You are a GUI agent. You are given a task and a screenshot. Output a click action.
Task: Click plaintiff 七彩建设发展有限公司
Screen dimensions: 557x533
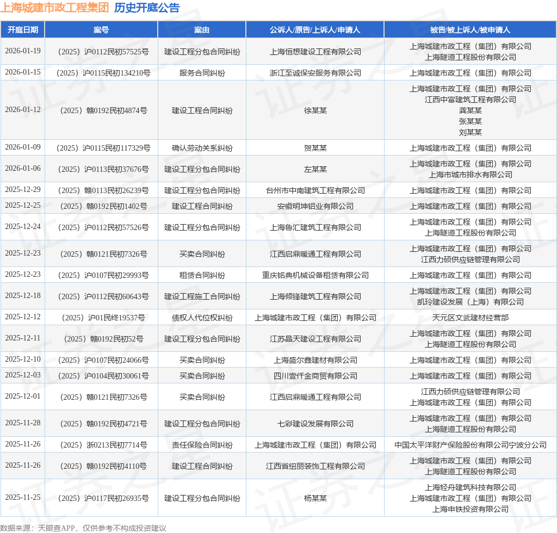315,424
